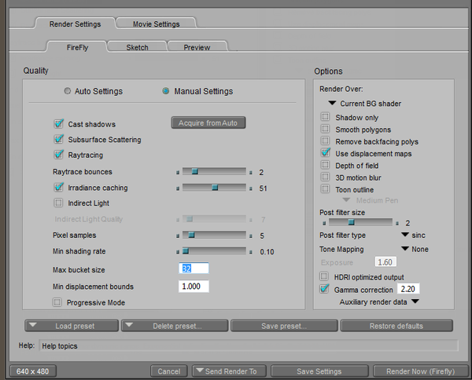Screen dimensions: 472x380
Task: Enable the Progressive Mode checkbox
Action: [57, 302]
